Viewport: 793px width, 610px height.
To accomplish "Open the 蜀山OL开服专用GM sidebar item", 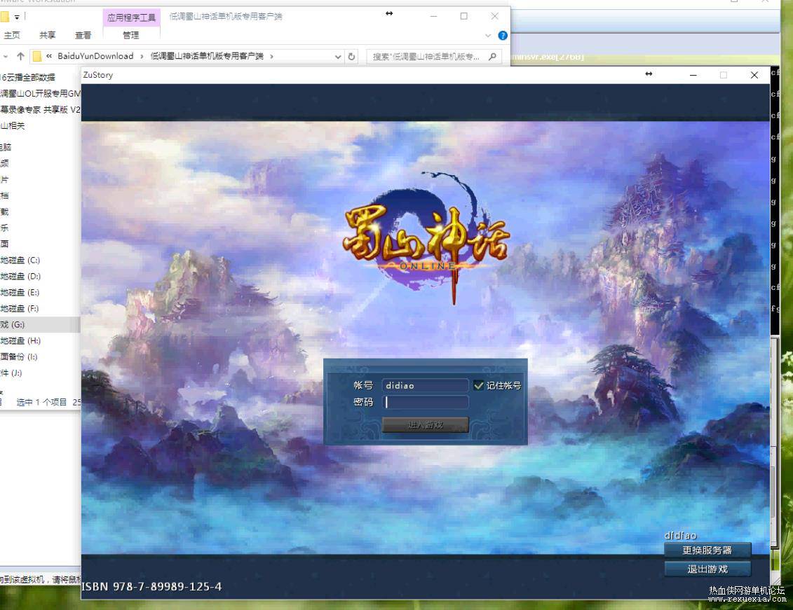I will click(x=40, y=93).
